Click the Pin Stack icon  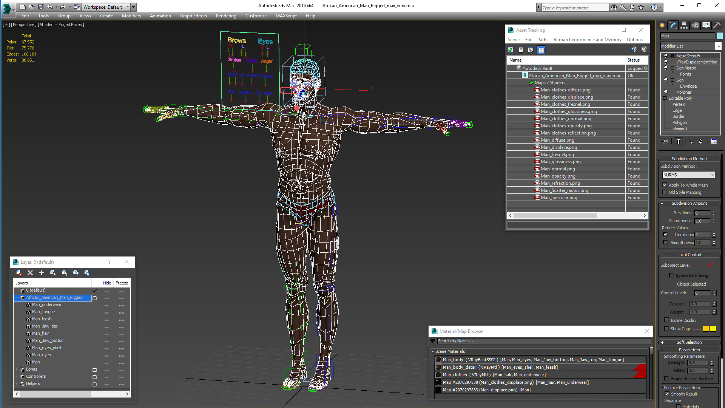(665, 141)
